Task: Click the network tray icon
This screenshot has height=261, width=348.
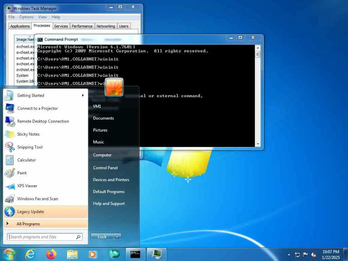Action: tap(297, 255)
